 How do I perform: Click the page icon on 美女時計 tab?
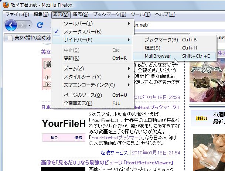click(10, 38)
